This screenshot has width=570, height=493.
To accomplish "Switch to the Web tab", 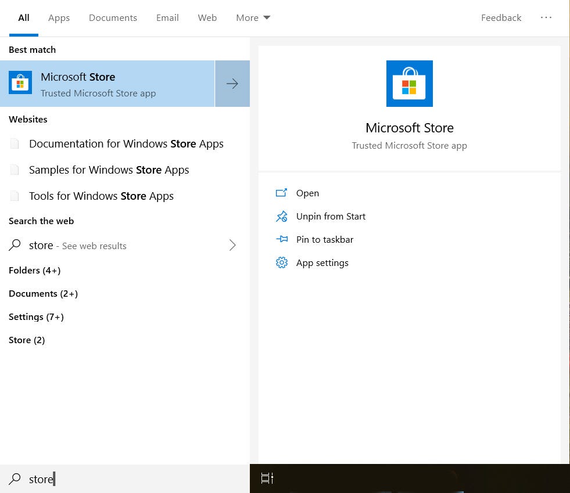I will [207, 18].
